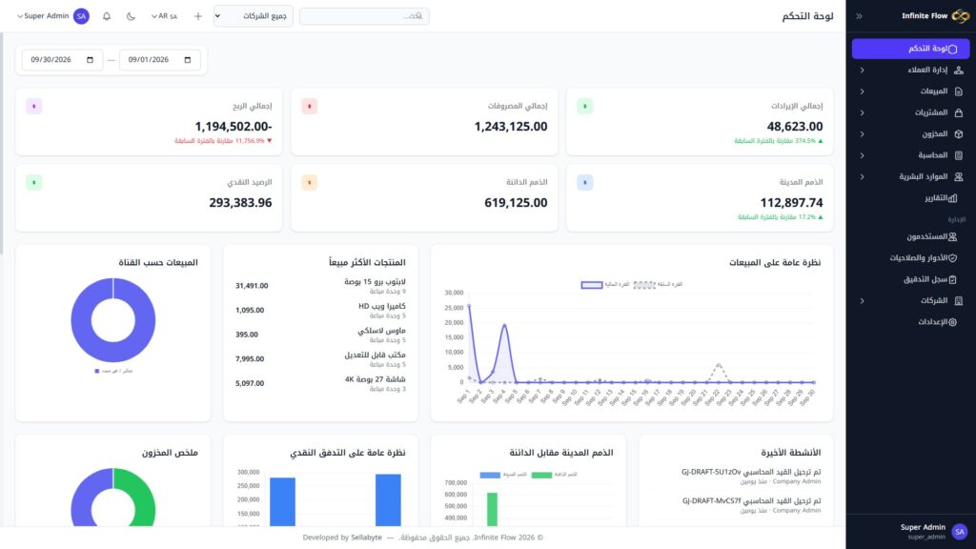Viewport: 976px width, 549px height.
Task: Expand المبيعات submenu chevron
Action: pos(862,91)
